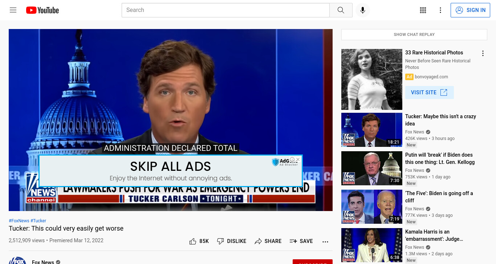The image size is (496, 264).
Task: Open the bonvoyaged.com ad link
Action: pos(431,77)
